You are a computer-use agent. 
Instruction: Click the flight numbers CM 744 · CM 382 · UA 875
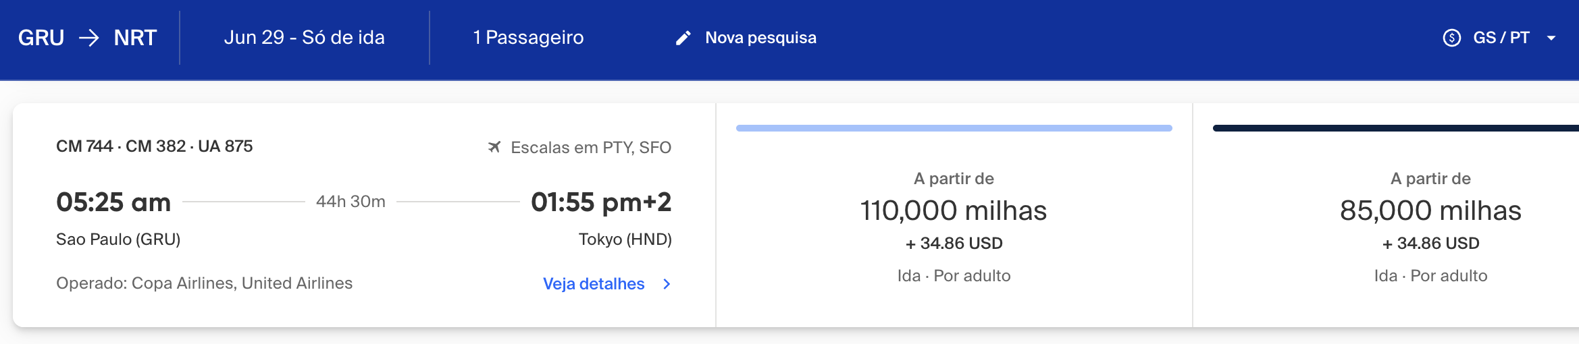tap(155, 146)
